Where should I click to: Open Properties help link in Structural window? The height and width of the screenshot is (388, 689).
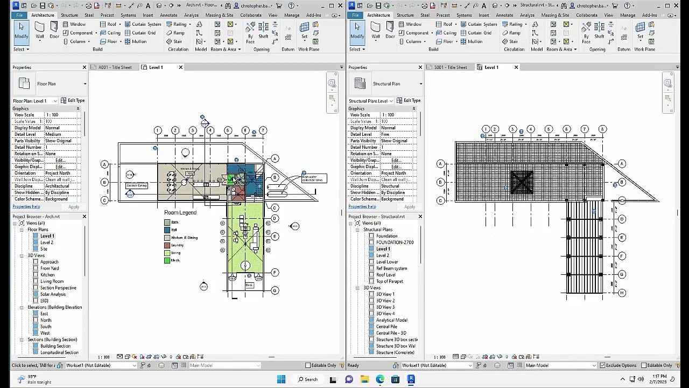click(x=362, y=207)
